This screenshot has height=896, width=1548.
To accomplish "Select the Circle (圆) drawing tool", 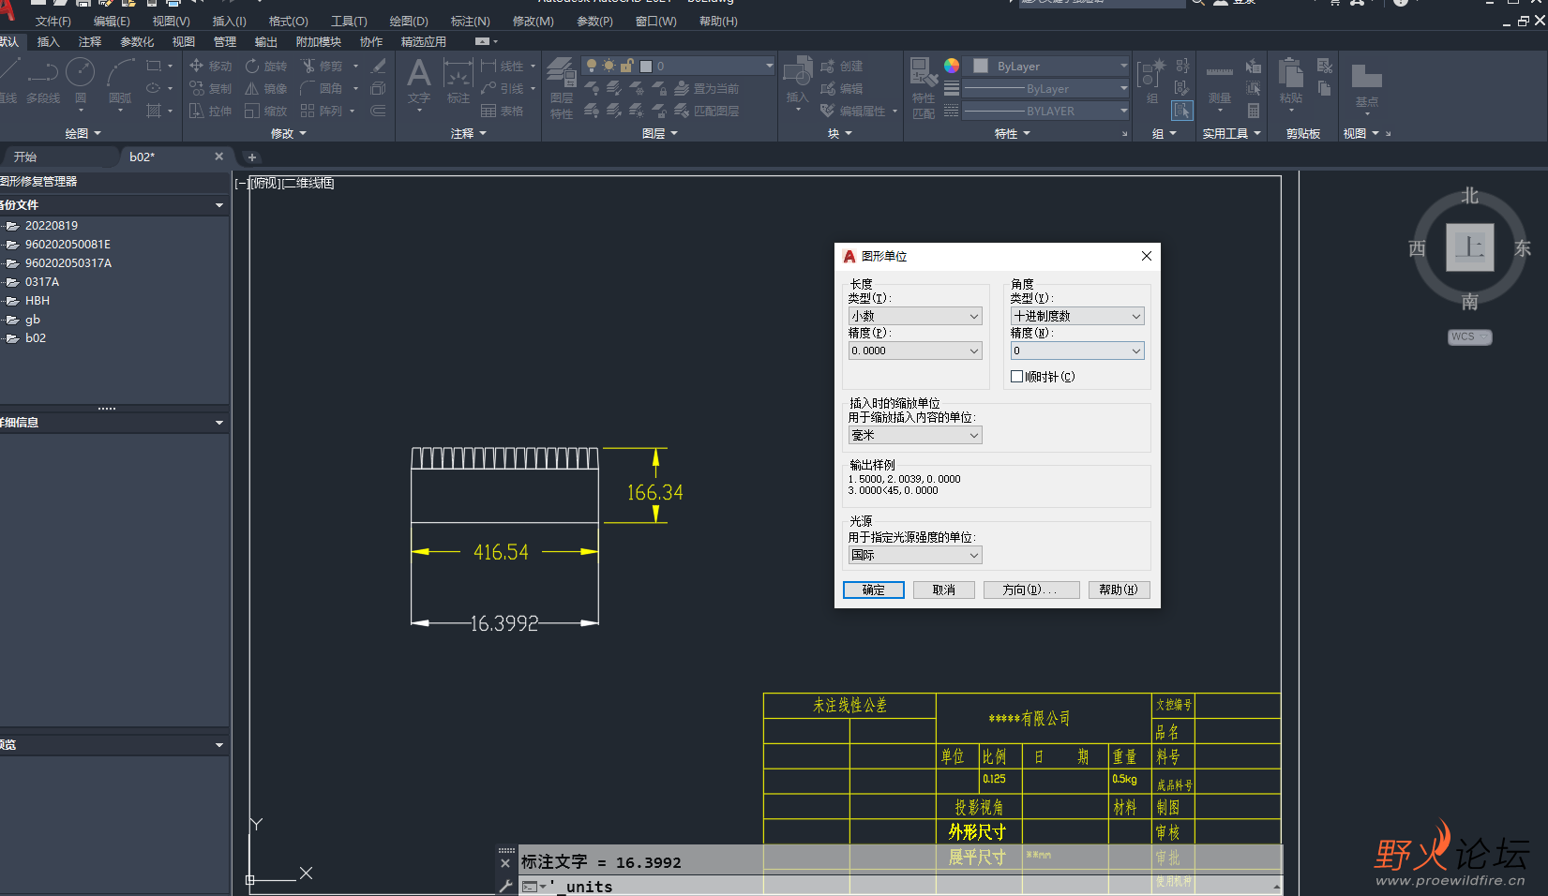I will pos(80,82).
